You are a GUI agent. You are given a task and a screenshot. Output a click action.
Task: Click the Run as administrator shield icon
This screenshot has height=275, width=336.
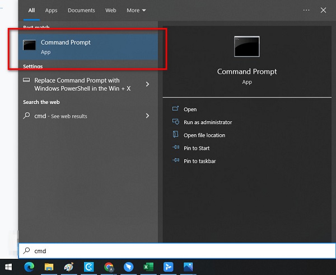tap(176, 122)
